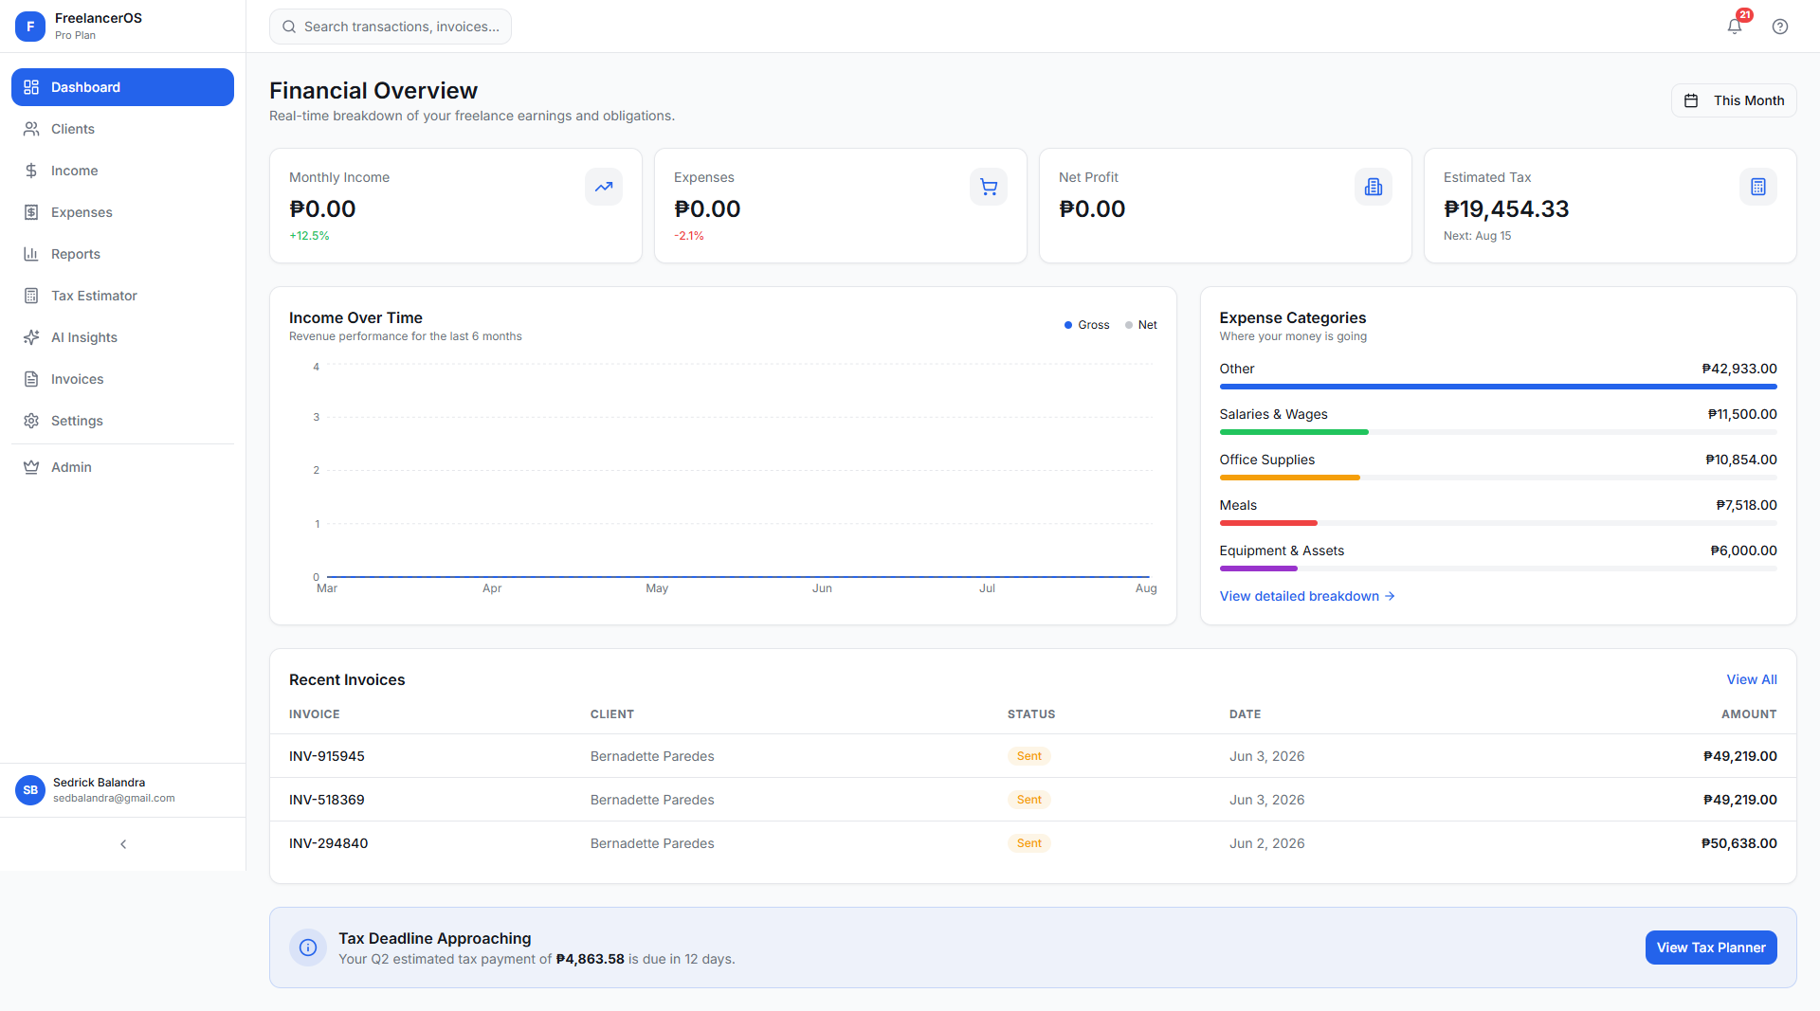This screenshot has height=1011, width=1820.
Task: Click the Sent status of INV-294840
Action: [1028, 843]
